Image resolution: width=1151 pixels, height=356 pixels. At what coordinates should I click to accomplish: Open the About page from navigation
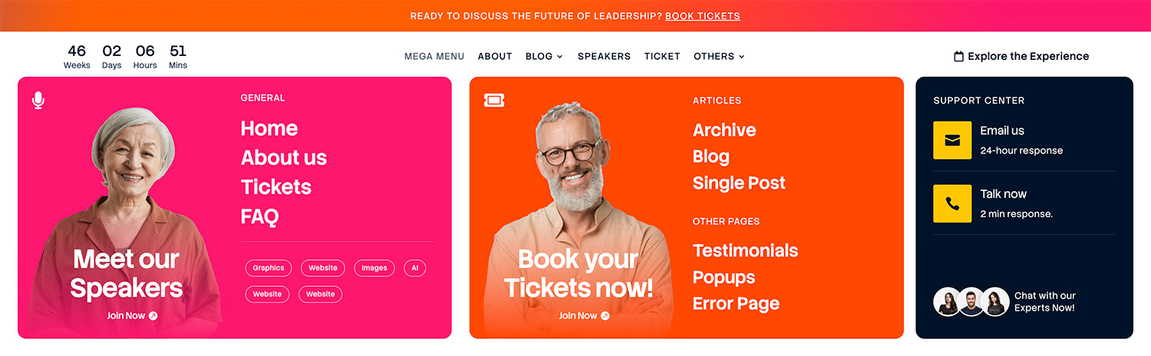coord(495,56)
